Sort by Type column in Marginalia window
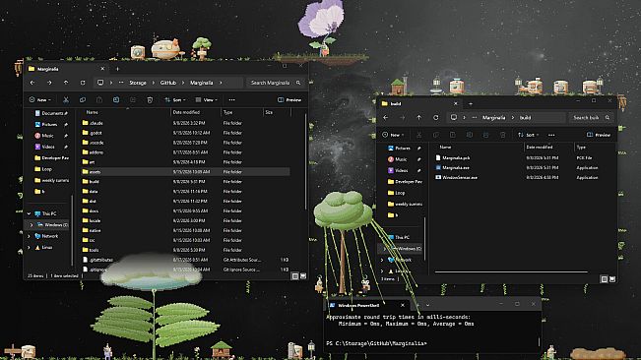The image size is (641, 360). (228, 112)
